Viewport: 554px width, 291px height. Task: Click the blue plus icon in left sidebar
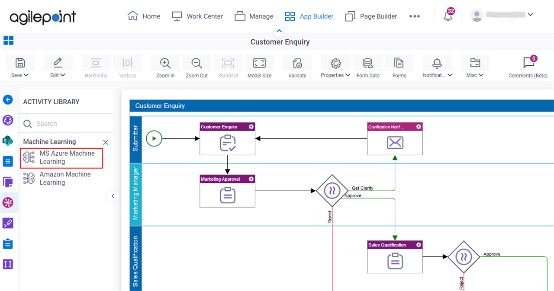(x=8, y=100)
